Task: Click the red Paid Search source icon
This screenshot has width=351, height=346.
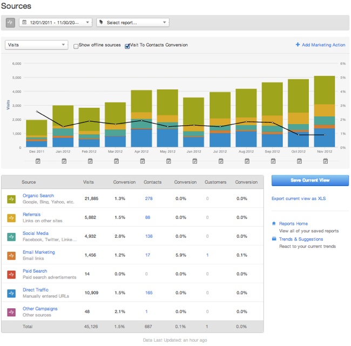Action: click(x=11, y=274)
